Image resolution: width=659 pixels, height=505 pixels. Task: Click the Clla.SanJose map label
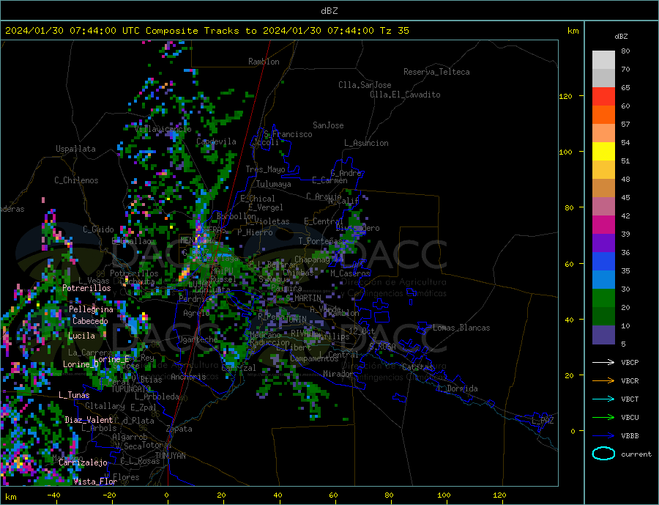[x=365, y=85]
